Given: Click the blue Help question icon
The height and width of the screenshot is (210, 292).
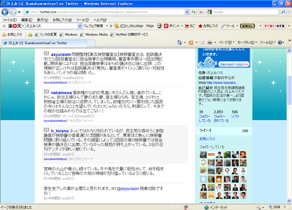Looking at the screenshot, I should point(280,42).
